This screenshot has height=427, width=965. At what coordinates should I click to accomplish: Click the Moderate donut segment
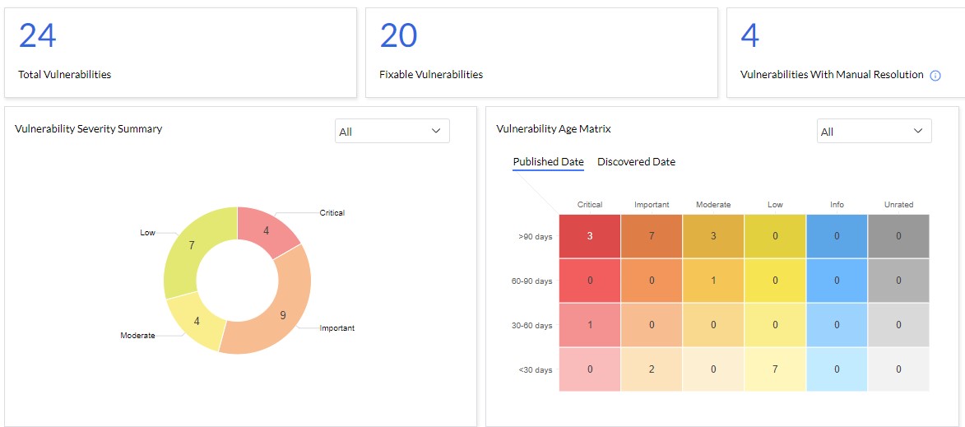[194, 321]
